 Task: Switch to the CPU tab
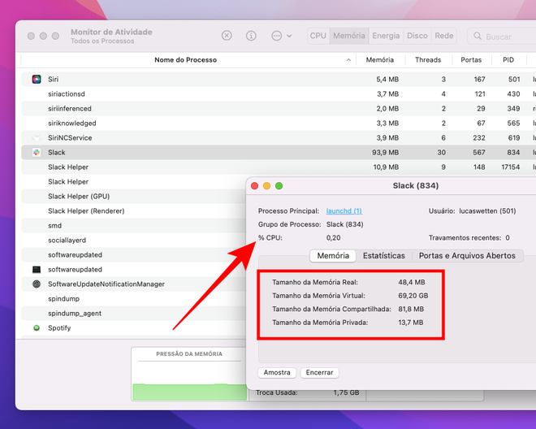click(318, 36)
